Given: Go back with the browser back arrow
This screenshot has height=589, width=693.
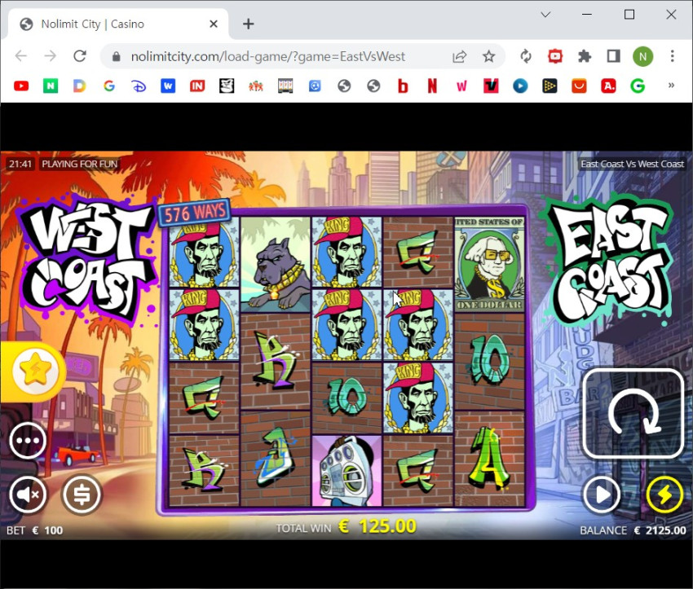Looking at the screenshot, I should tap(20, 56).
